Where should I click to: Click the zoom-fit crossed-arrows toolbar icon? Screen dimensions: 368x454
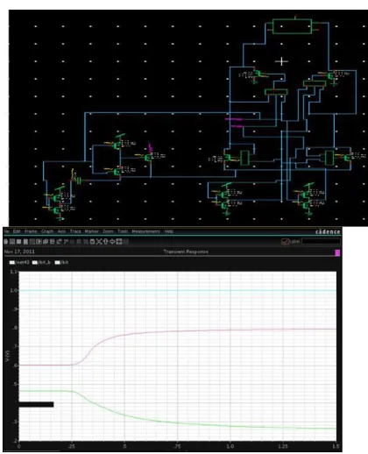pyautogui.click(x=99, y=242)
